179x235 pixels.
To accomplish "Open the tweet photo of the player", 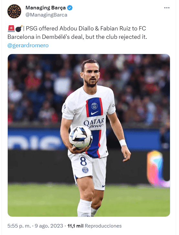I will pyautogui.click(x=89, y=135).
